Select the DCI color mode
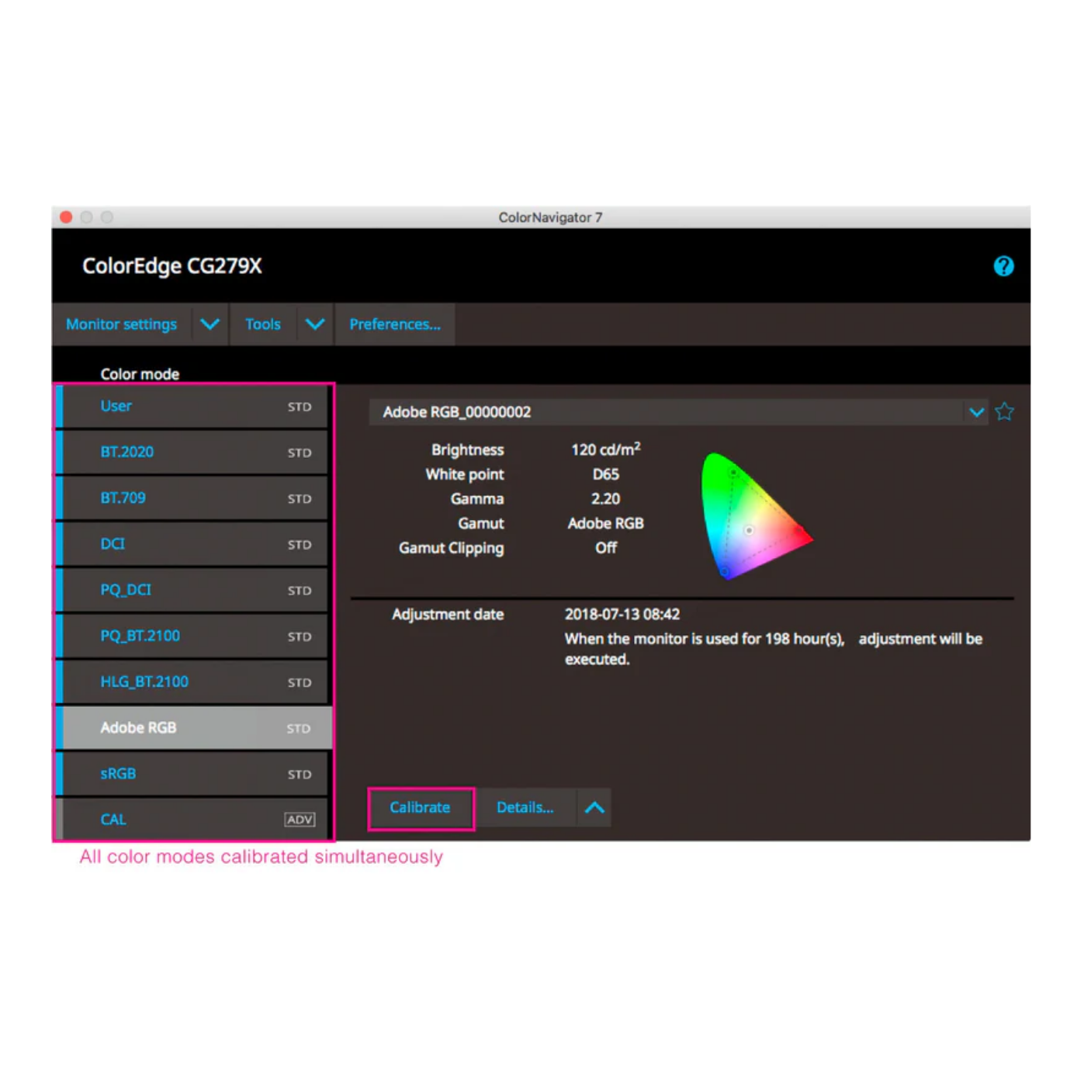 (191, 544)
